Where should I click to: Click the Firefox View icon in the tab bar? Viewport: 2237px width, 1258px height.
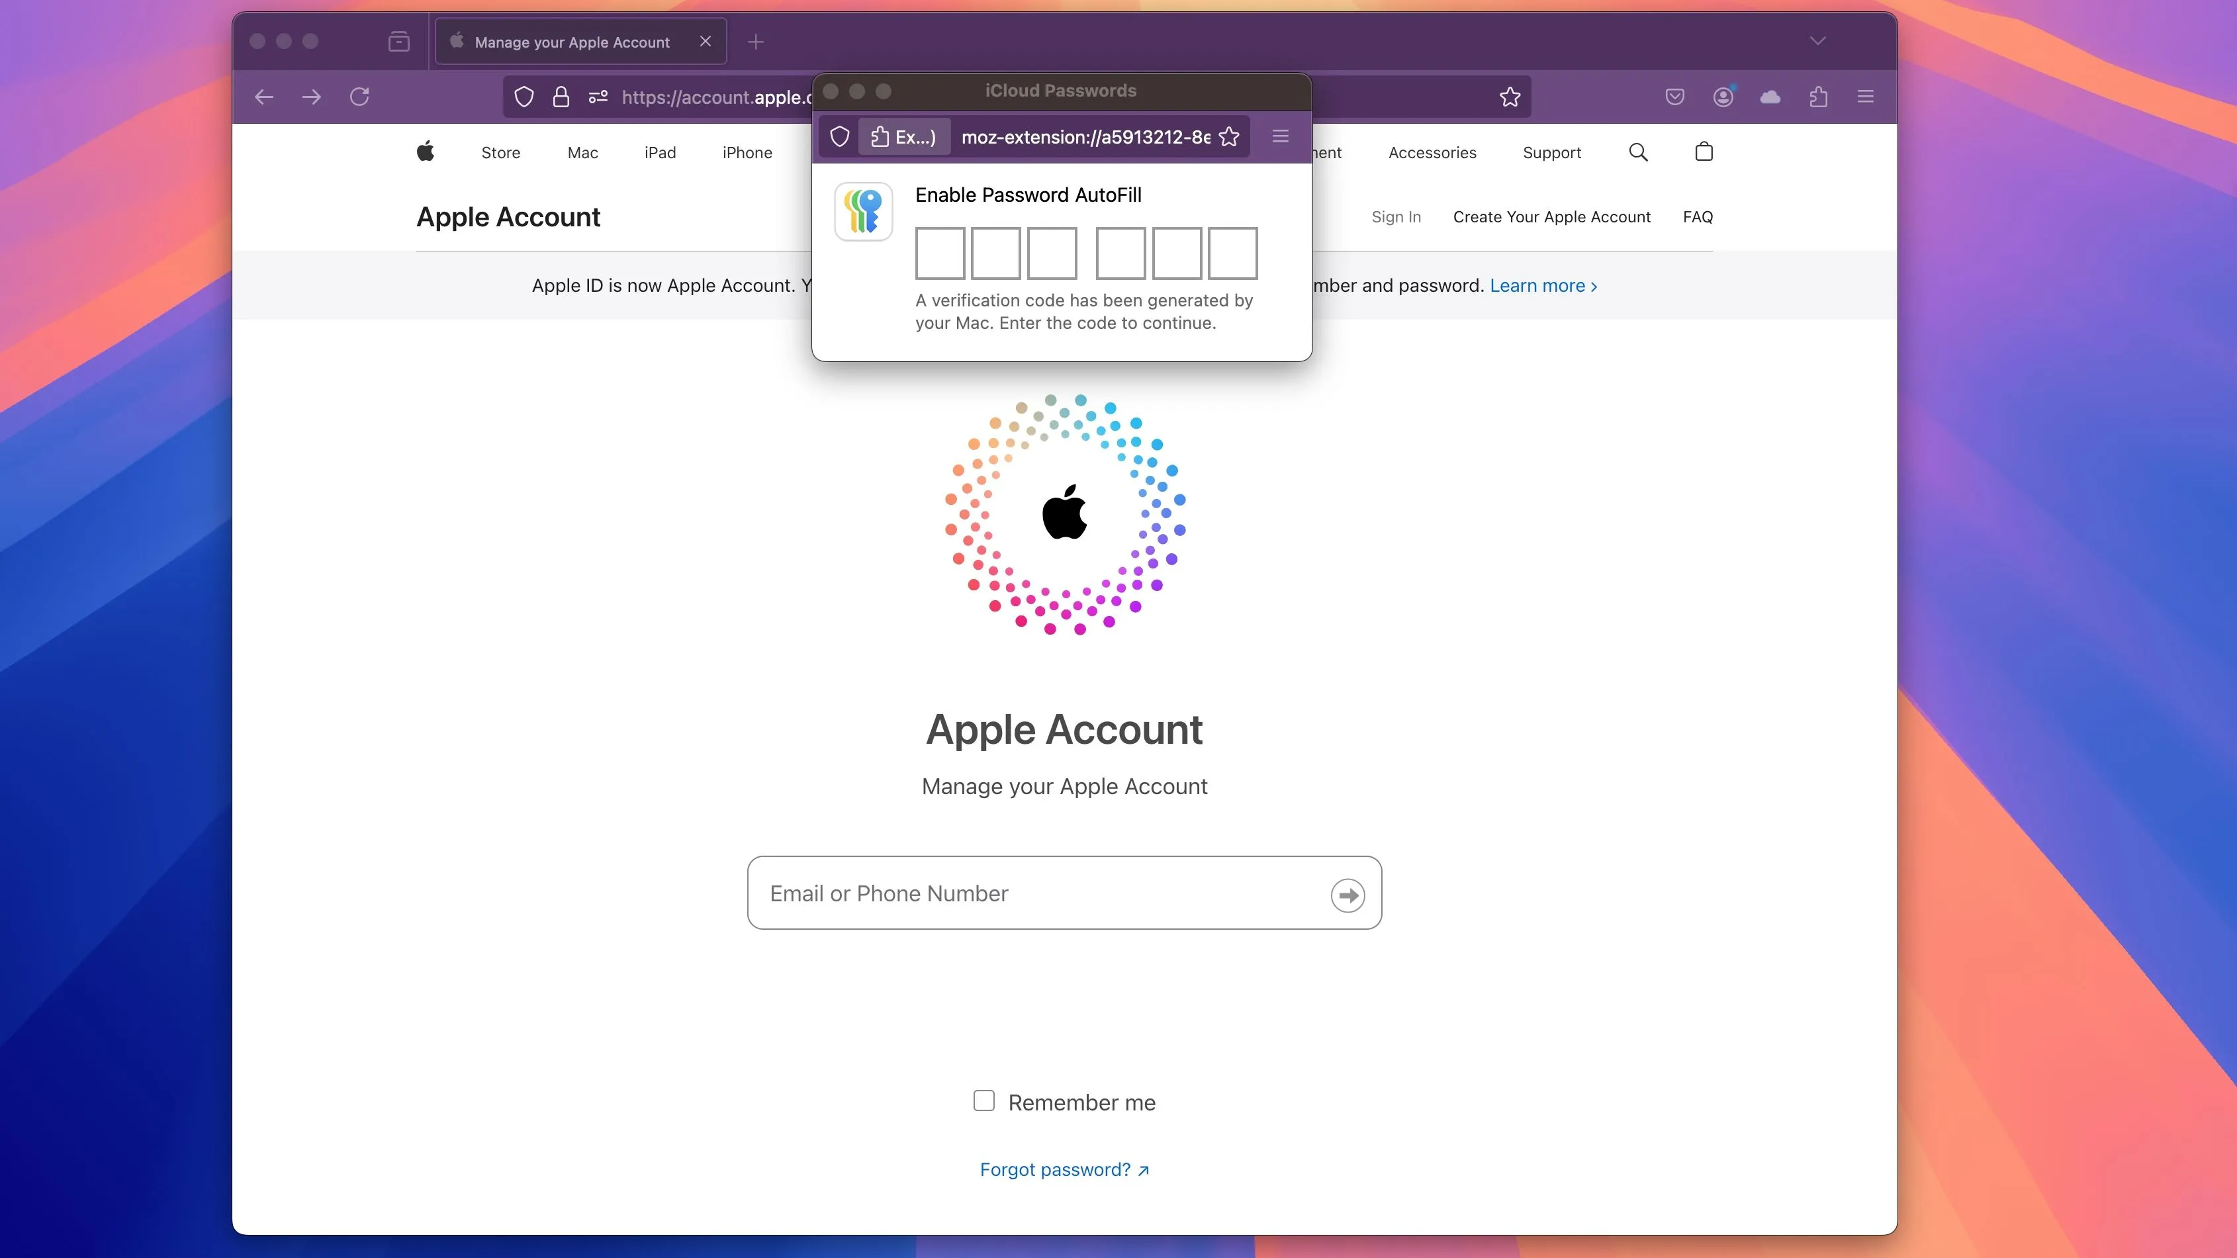398,41
